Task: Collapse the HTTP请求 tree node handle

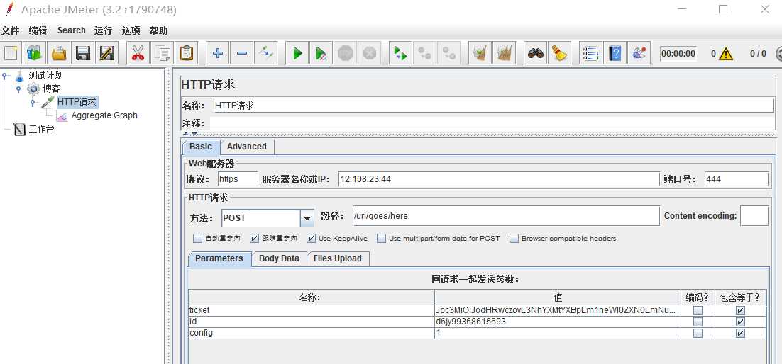Action: tap(33, 103)
